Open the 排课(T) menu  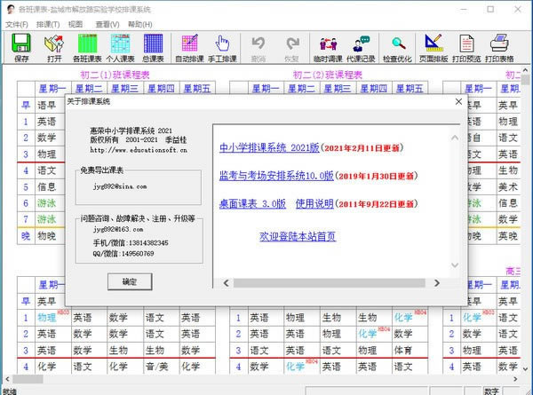point(49,24)
